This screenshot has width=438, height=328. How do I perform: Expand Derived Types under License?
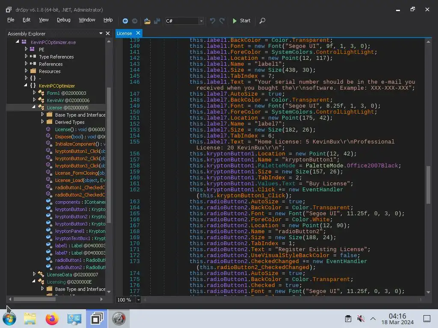click(42, 121)
